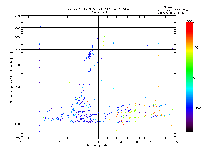Click the x-axis label '6'

click(x=121, y=142)
